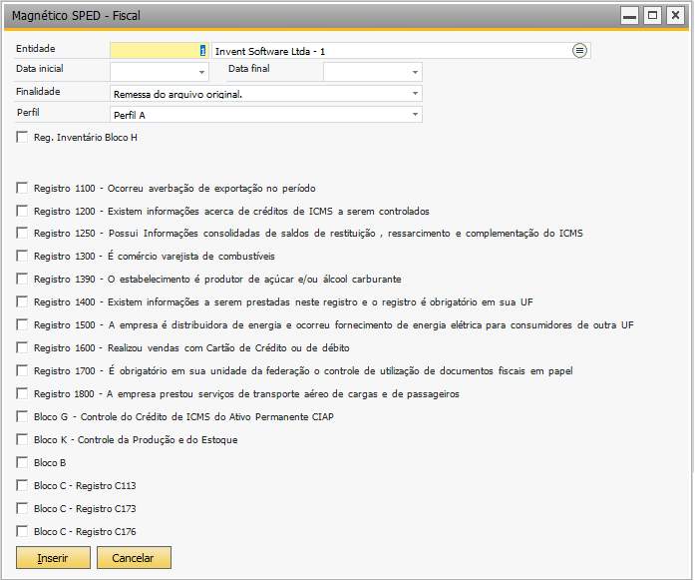The height and width of the screenshot is (580, 695).
Task: Check Bloco C - Registro C113
Action: (22, 485)
